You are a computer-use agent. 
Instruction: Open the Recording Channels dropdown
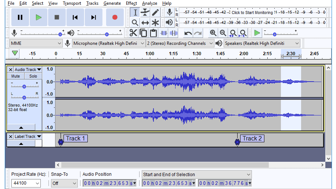(x=180, y=43)
